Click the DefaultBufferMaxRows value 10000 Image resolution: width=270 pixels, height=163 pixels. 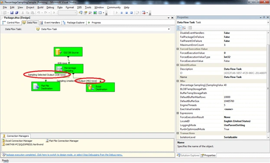[245, 97]
